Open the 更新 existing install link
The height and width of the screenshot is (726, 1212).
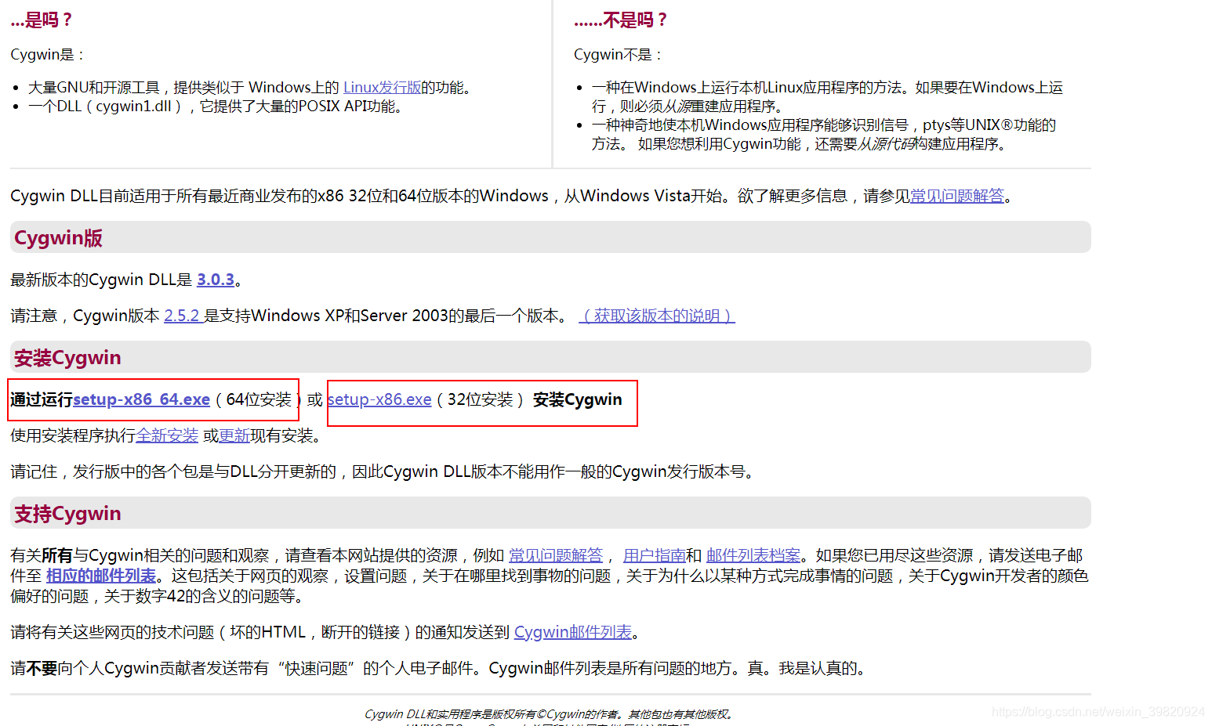tap(234, 435)
